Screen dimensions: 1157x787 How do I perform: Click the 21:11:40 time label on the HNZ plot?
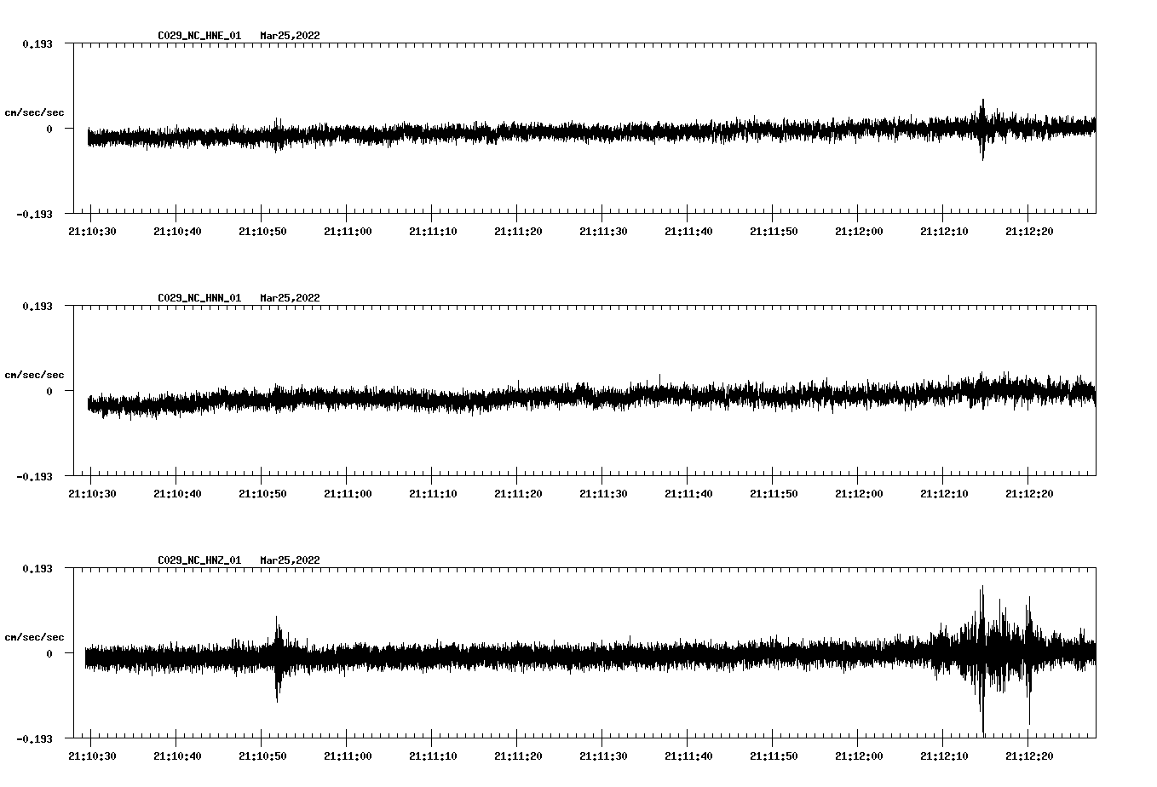(x=688, y=756)
